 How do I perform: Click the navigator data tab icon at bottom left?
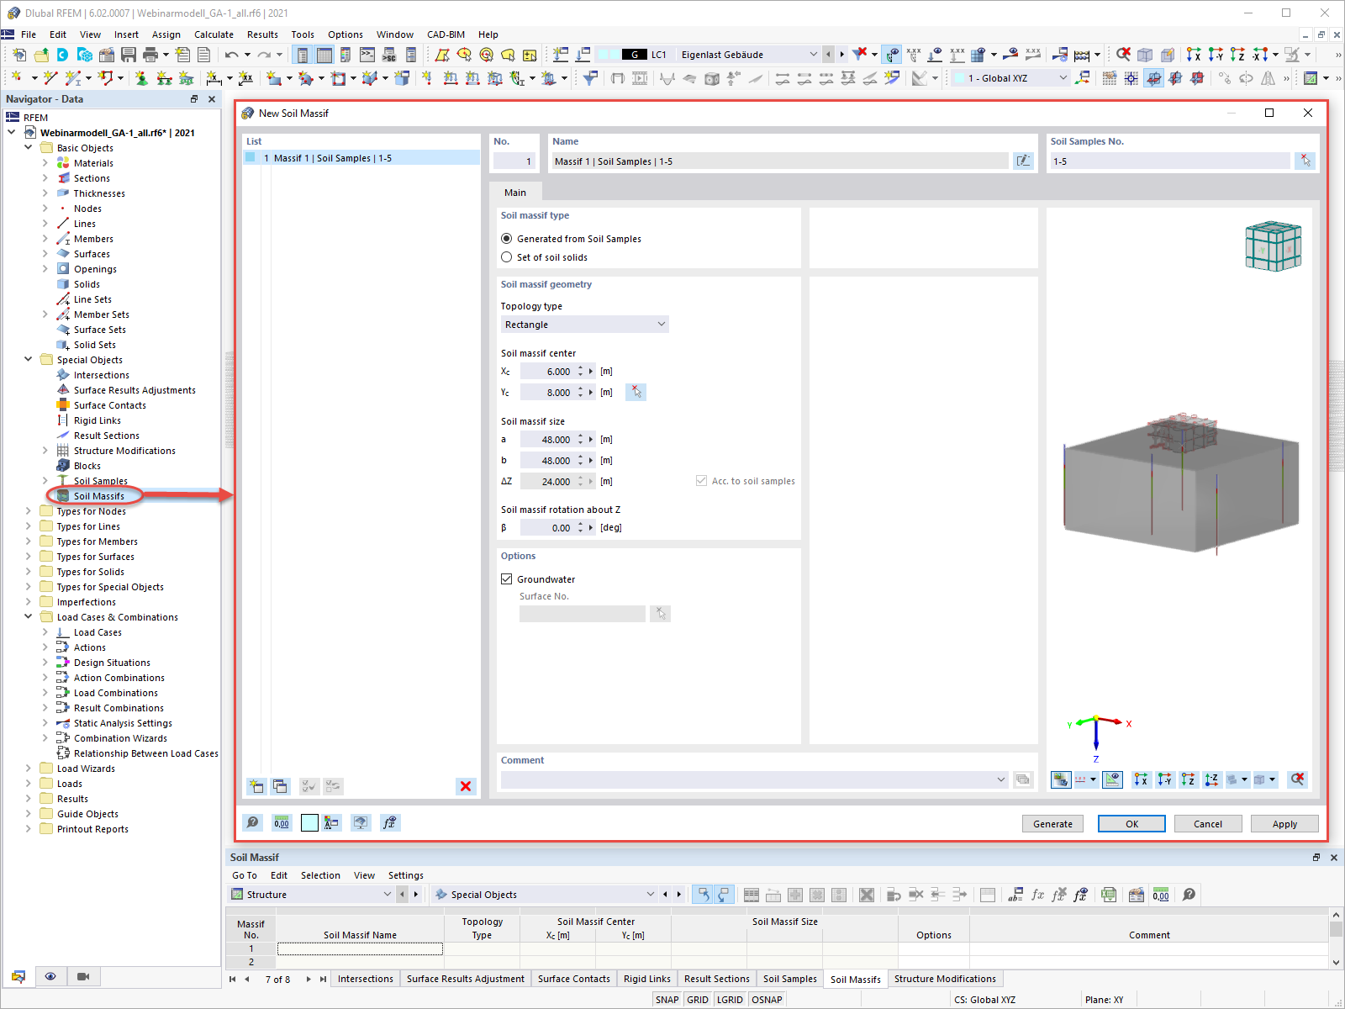click(x=18, y=976)
